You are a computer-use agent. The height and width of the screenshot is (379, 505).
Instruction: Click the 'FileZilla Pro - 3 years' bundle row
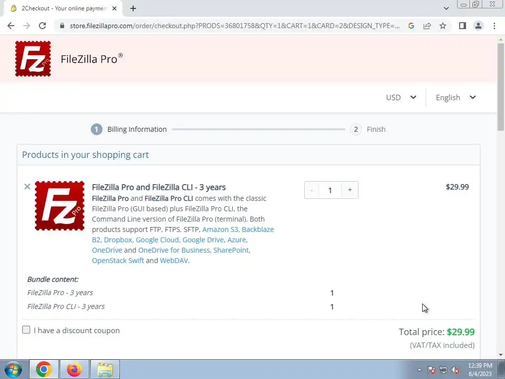[60, 293]
